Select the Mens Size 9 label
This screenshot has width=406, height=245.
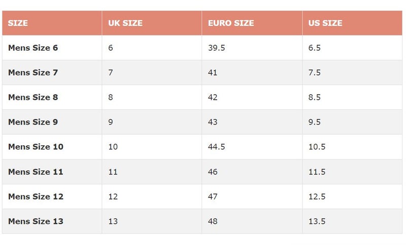[x=33, y=122]
